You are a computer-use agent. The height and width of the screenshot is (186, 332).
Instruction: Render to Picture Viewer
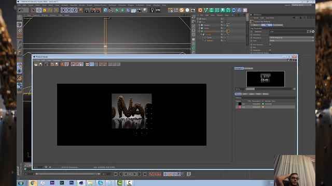(93, 10)
